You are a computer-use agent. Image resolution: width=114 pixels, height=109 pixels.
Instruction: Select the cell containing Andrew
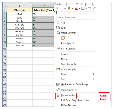pos(19,25)
